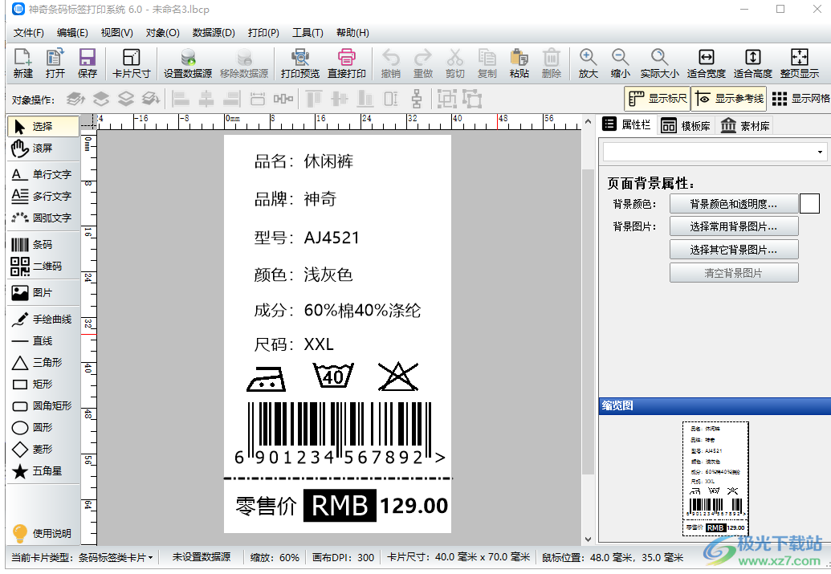Switch to the 模板库 tab
The image size is (831, 574).
coord(686,125)
